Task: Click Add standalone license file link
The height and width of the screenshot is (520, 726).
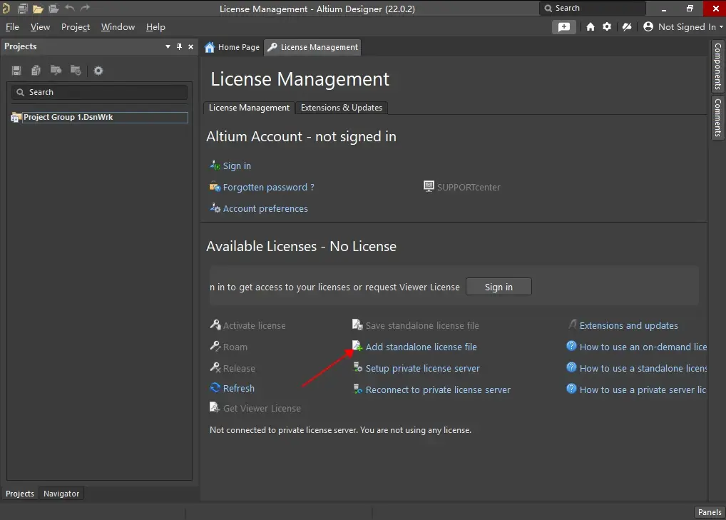Action: click(x=421, y=347)
